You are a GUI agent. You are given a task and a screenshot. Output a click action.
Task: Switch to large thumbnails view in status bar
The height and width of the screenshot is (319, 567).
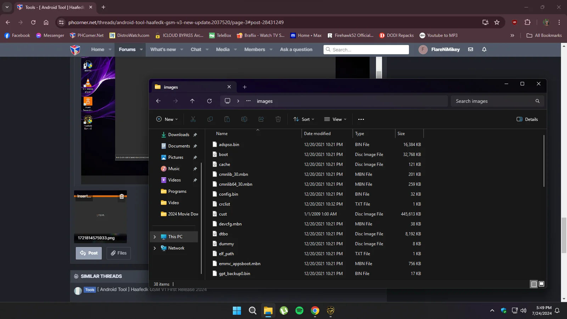pyautogui.click(x=541, y=284)
